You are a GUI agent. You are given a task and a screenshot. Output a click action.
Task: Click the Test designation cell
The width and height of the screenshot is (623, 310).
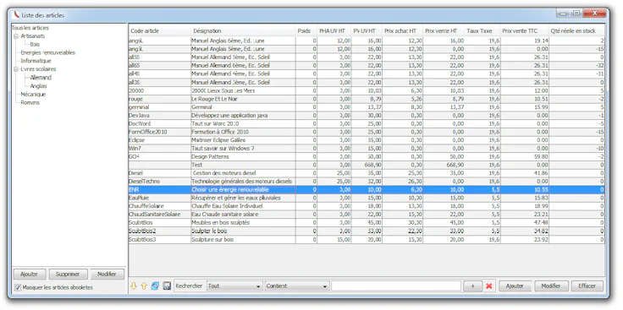[243, 165]
